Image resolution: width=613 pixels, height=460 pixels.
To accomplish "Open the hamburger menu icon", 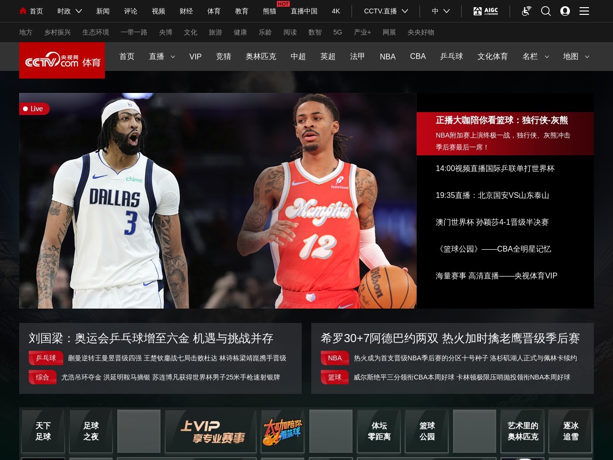I will pyautogui.click(x=584, y=11).
